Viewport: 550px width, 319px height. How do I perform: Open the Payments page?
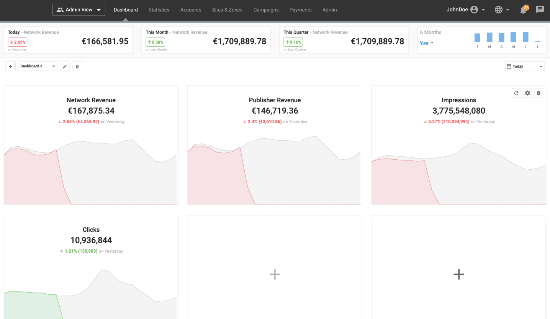(301, 10)
